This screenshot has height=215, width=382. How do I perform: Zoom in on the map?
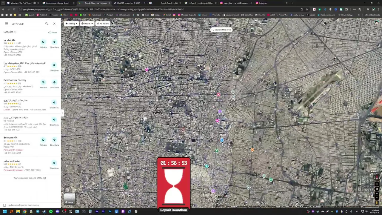[377, 193]
